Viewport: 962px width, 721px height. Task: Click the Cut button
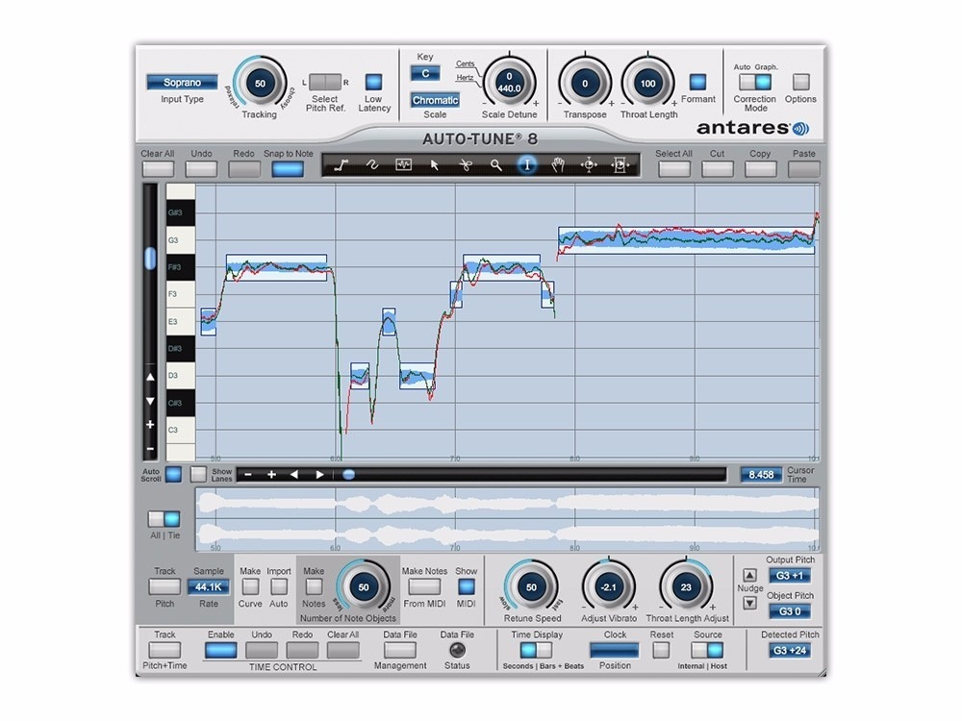(718, 169)
